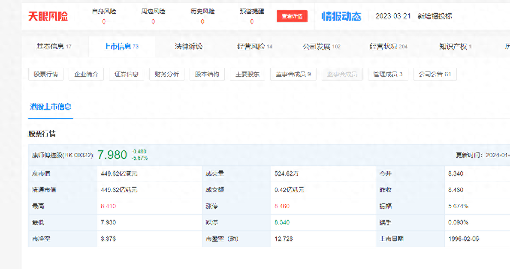
Task: Switch to the 经营状况 tab
Action: [x=388, y=47]
